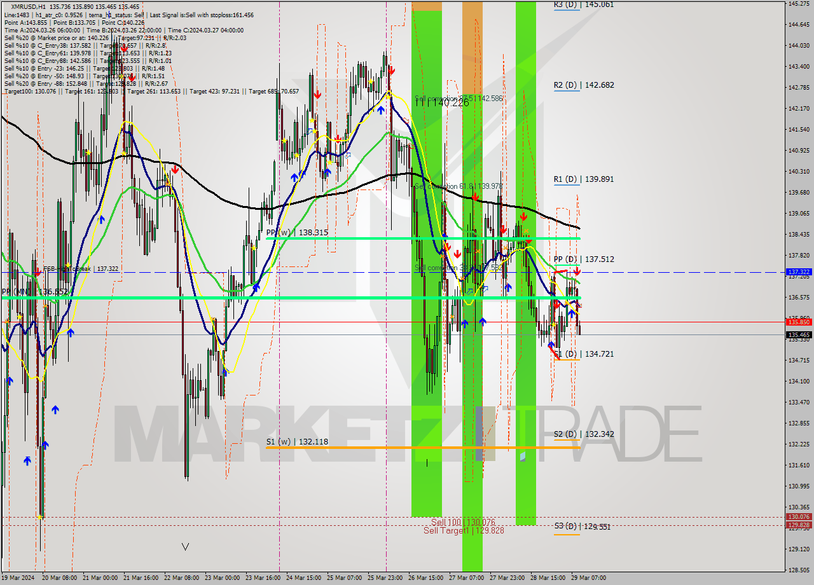Select the PP (MN) 136.552 monthly pivot label
This screenshot has width=814, height=585.
click(34, 292)
